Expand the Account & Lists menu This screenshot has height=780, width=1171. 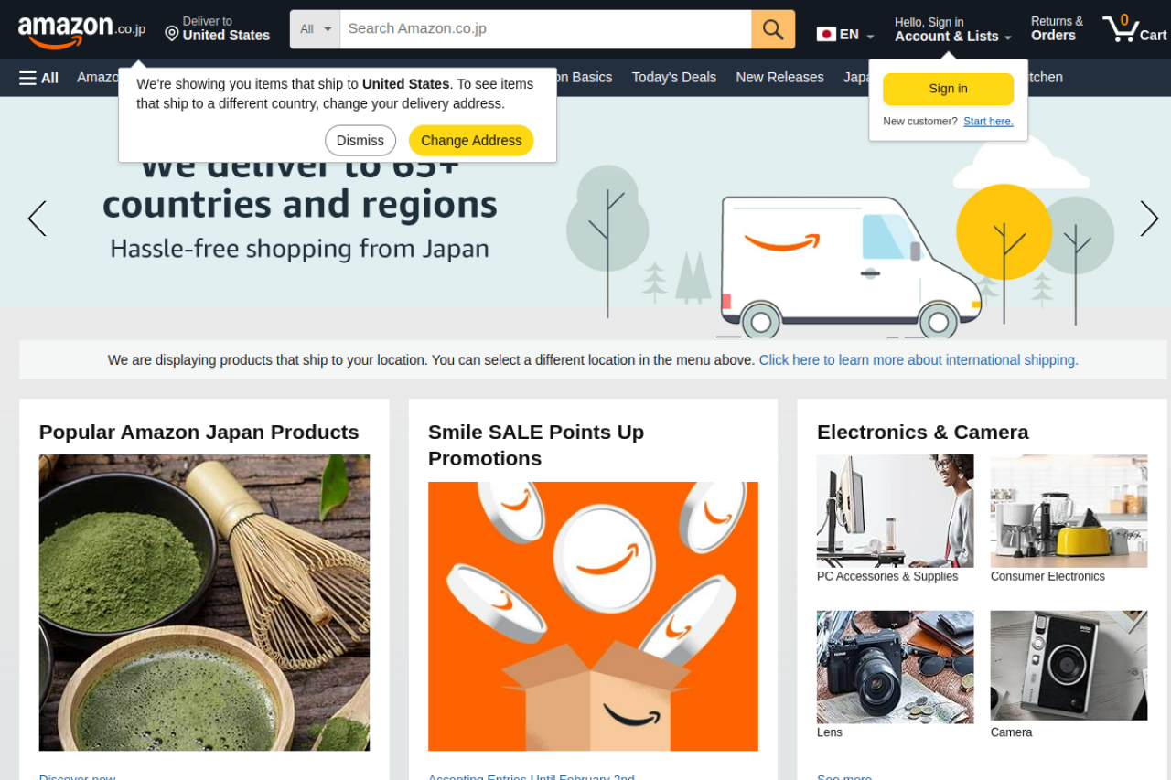(x=952, y=37)
